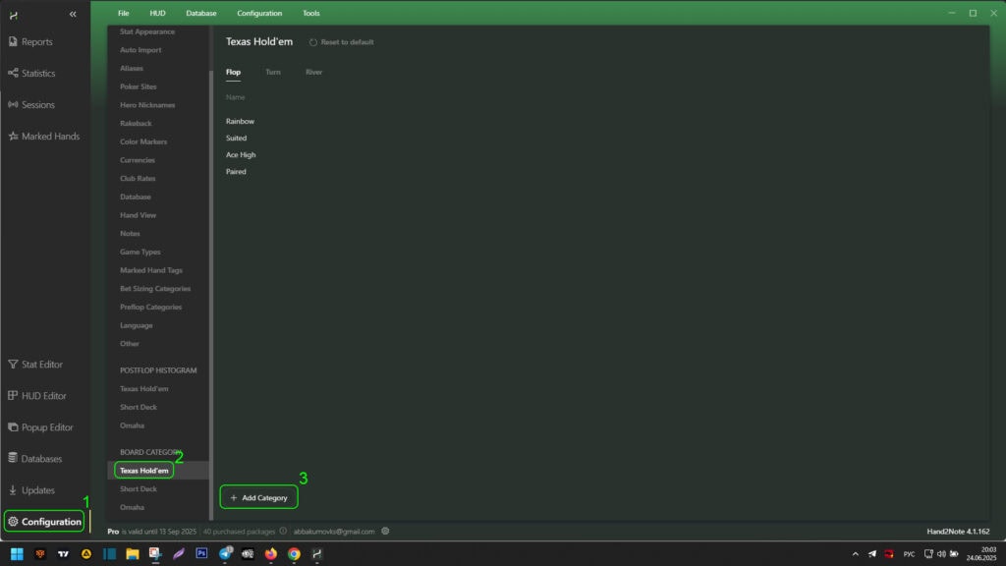Open Poker Sites settings
The width and height of the screenshot is (1006, 566).
138,86
